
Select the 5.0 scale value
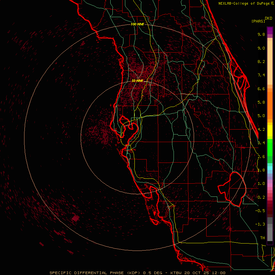point(261,116)
